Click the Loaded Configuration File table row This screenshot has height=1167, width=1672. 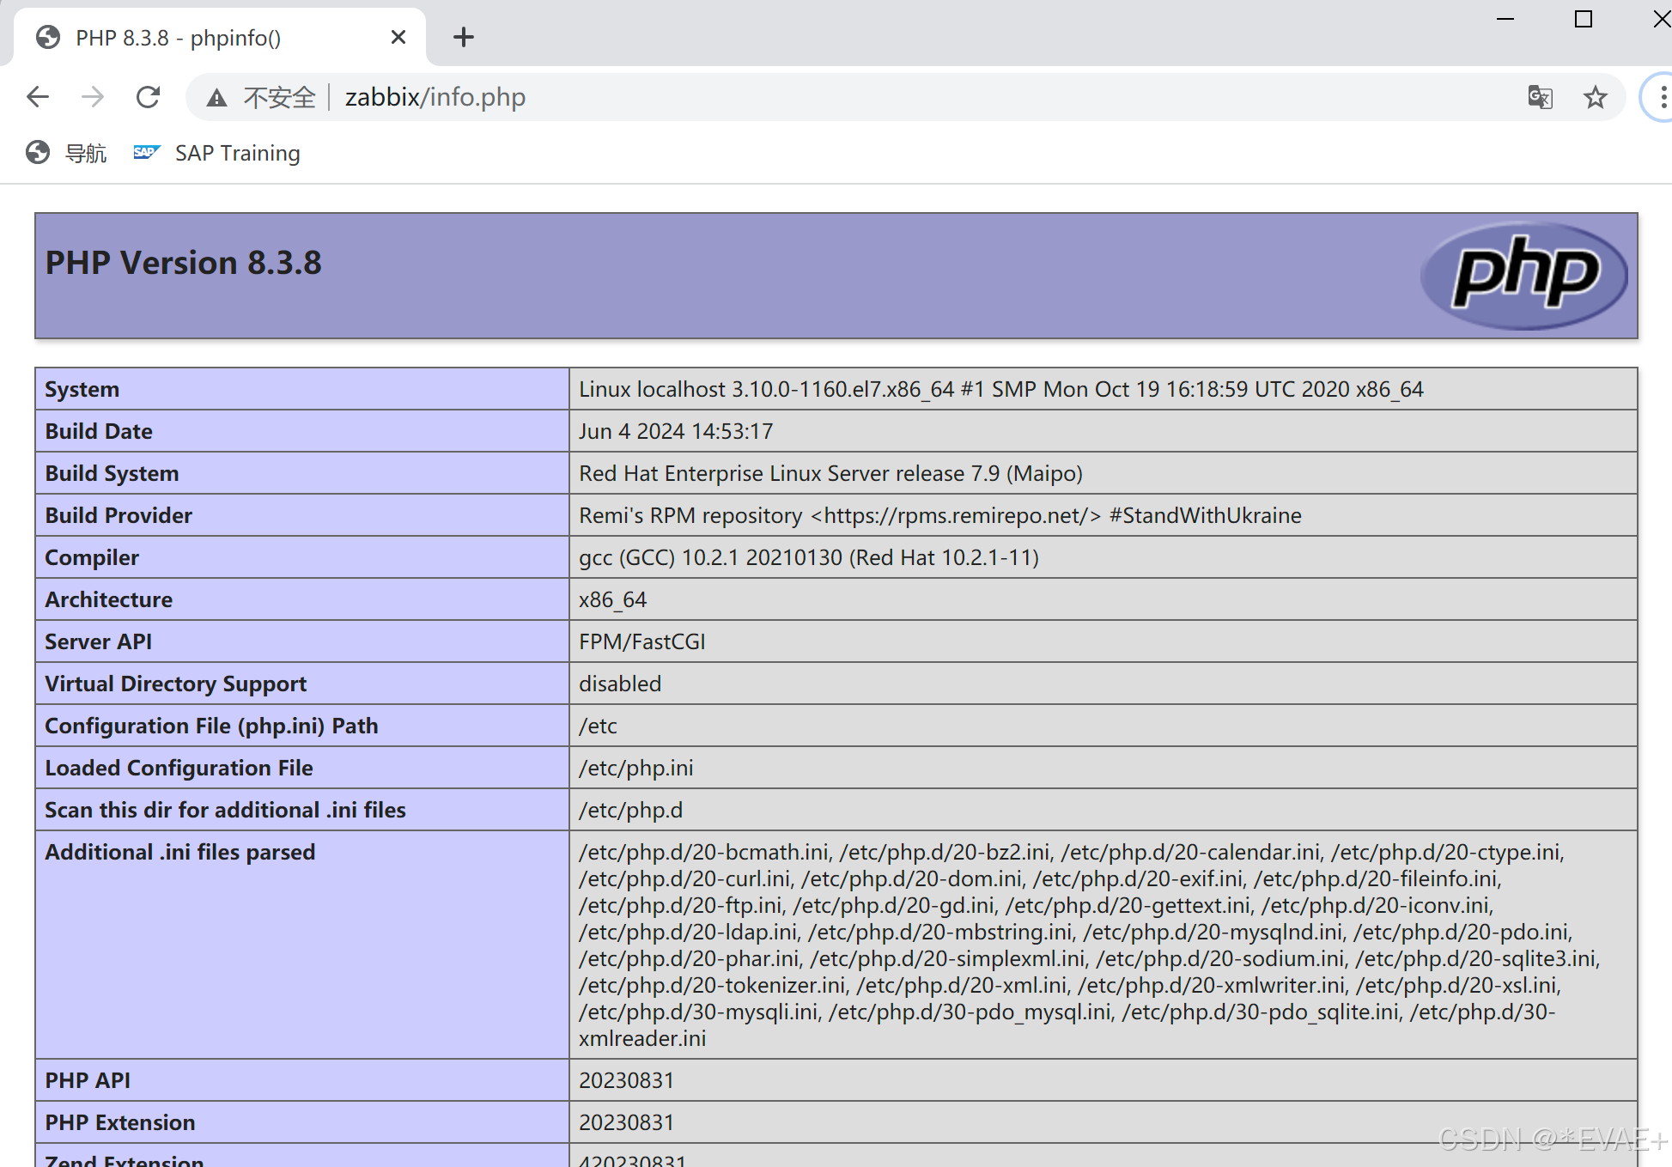pos(179,767)
